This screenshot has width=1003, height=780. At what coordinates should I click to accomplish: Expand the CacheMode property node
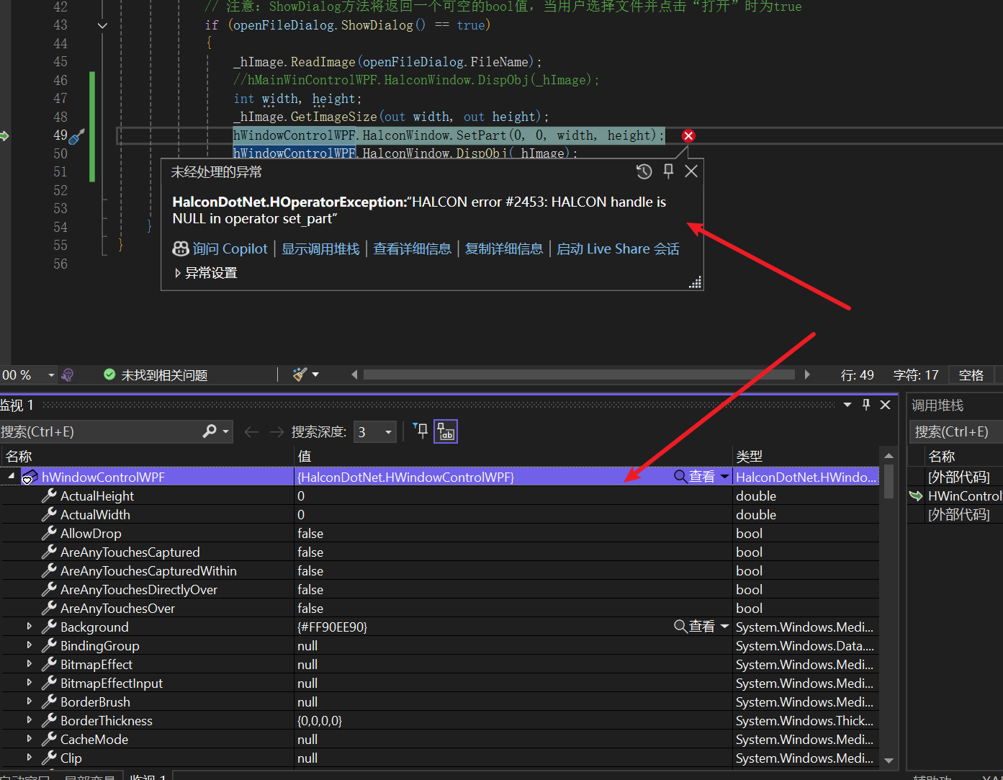coord(29,739)
